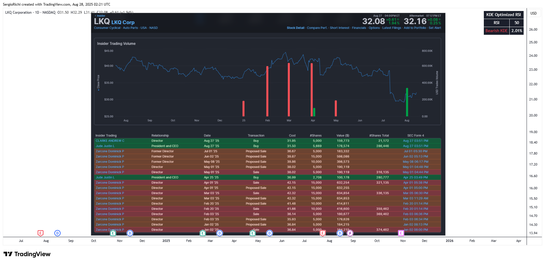
Task: Click the purple upcoming earnings marker near Nov 2025
Action: coord(401,233)
